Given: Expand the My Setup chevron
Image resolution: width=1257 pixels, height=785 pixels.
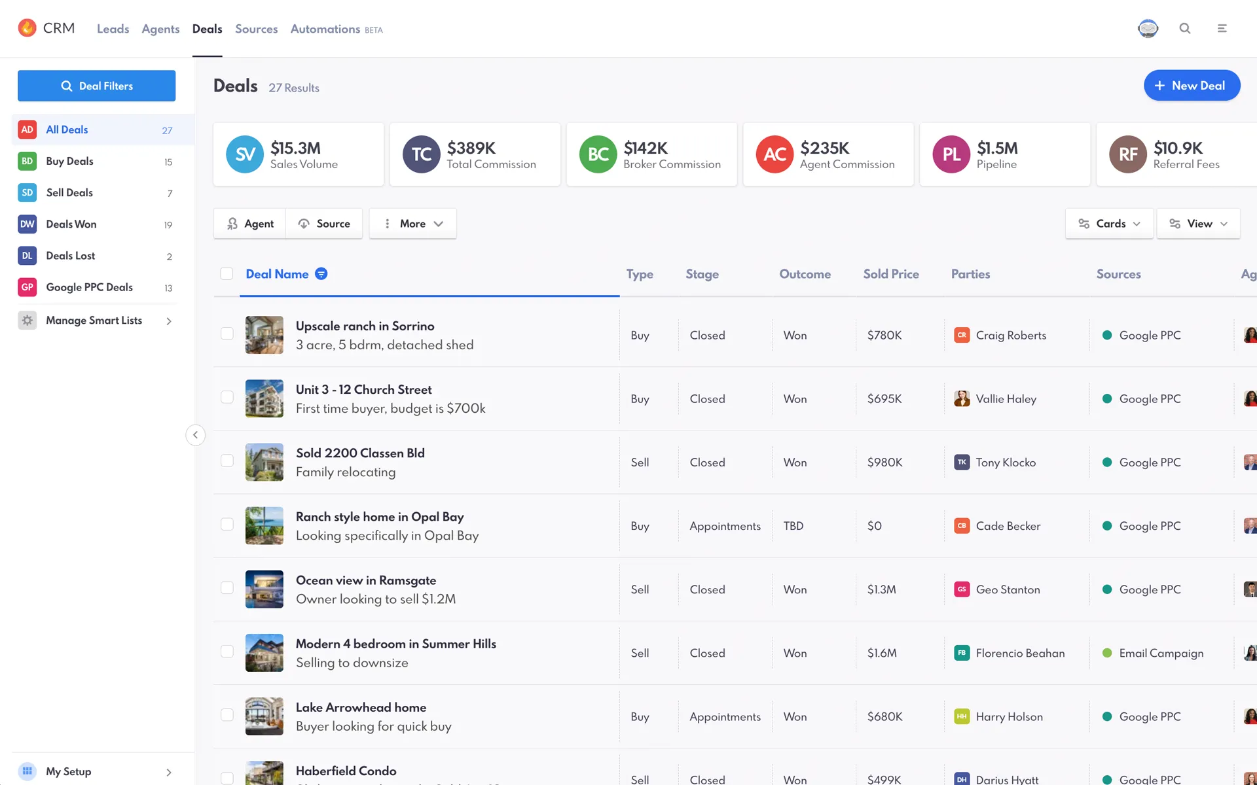Looking at the screenshot, I should point(169,772).
